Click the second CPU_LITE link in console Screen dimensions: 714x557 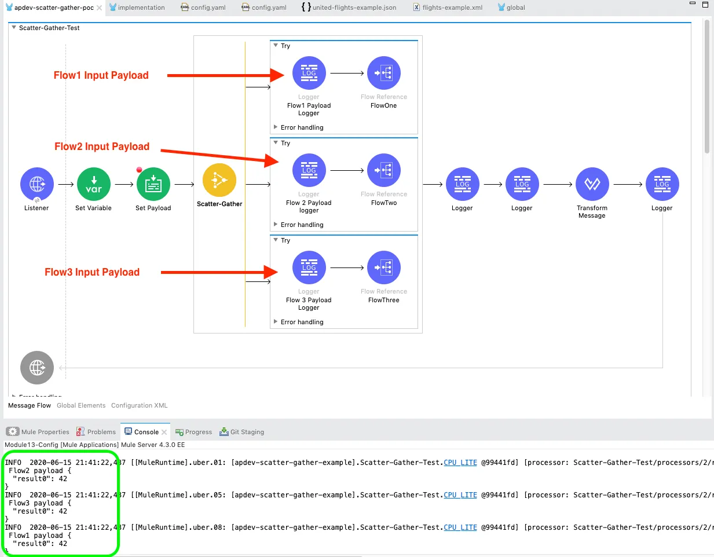pos(460,495)
